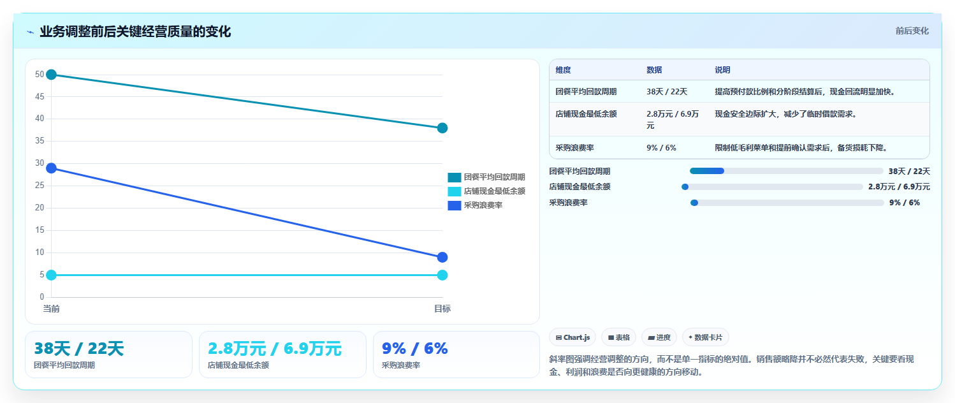Viewport: 955px width, 403px height.
Task: Click legend text 团餐平均回款周期 in chart
Action: [x=495, y=177]
